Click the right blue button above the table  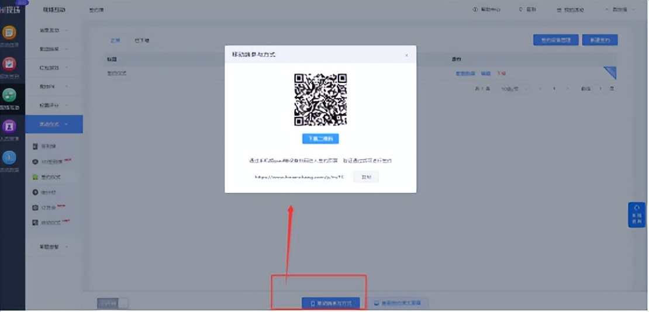(x=600, y=40)
